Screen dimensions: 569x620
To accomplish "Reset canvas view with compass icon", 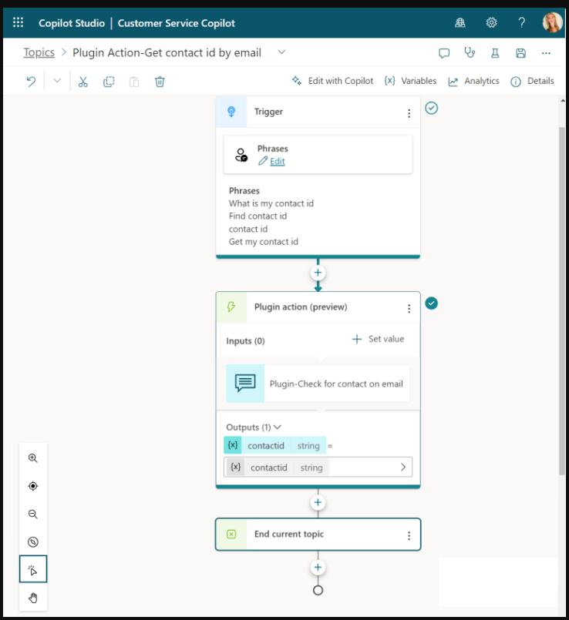I will pos(33,541).
